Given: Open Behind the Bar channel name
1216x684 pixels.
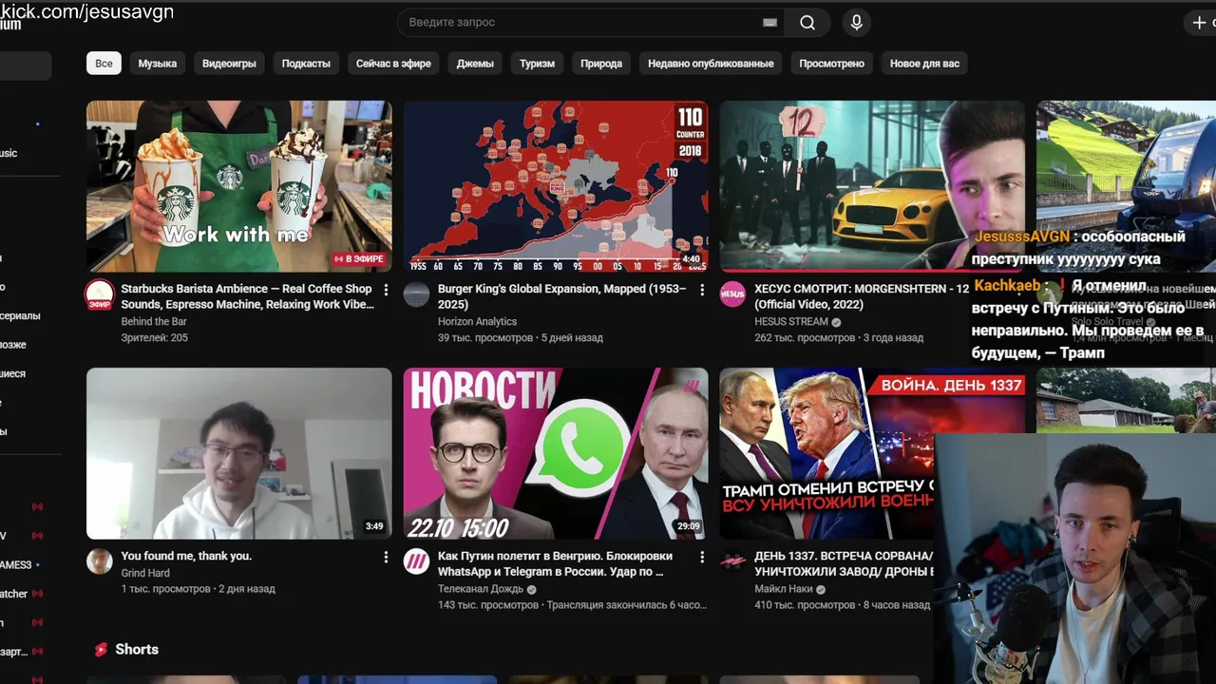Looking at the screenshot, I should click(x=154, y=322).
